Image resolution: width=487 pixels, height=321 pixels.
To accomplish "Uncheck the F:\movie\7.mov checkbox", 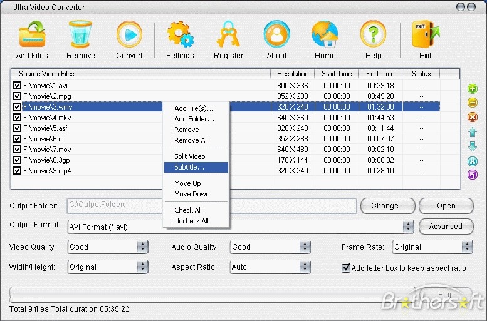I will [x=17, y=150].
